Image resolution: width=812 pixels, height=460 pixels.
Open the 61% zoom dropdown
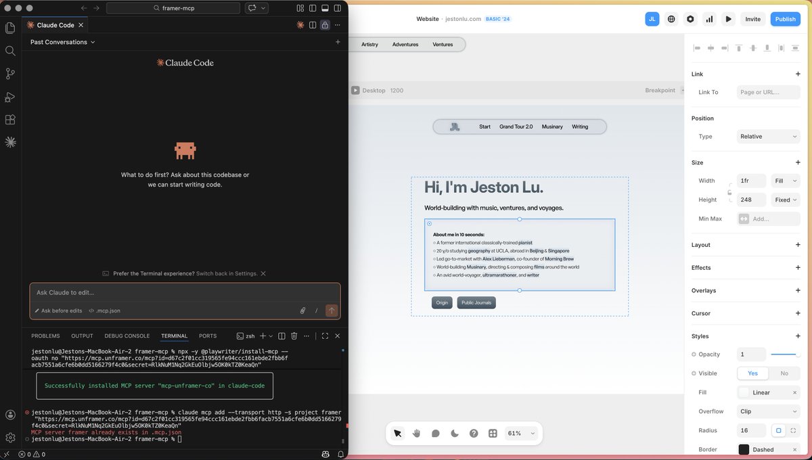[520, 433]
